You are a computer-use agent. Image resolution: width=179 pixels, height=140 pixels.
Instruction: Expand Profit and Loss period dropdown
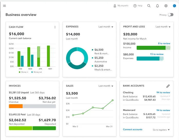click(163, 27)
